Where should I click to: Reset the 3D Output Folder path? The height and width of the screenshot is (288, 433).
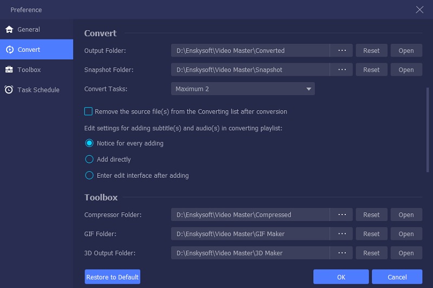click(371, 253)
